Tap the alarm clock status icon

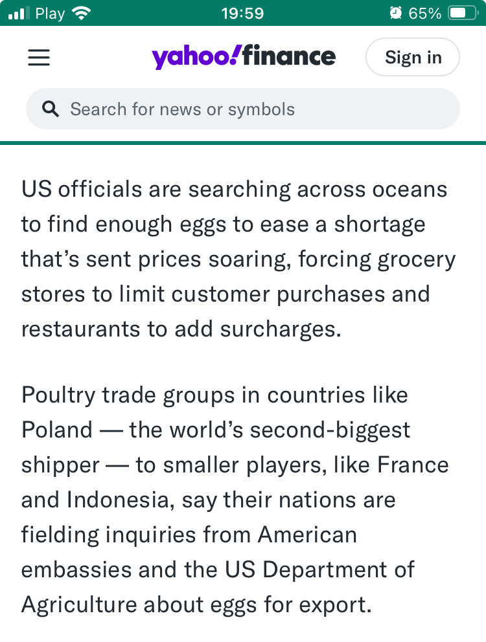pyautogui.click(x=395, y=13)
